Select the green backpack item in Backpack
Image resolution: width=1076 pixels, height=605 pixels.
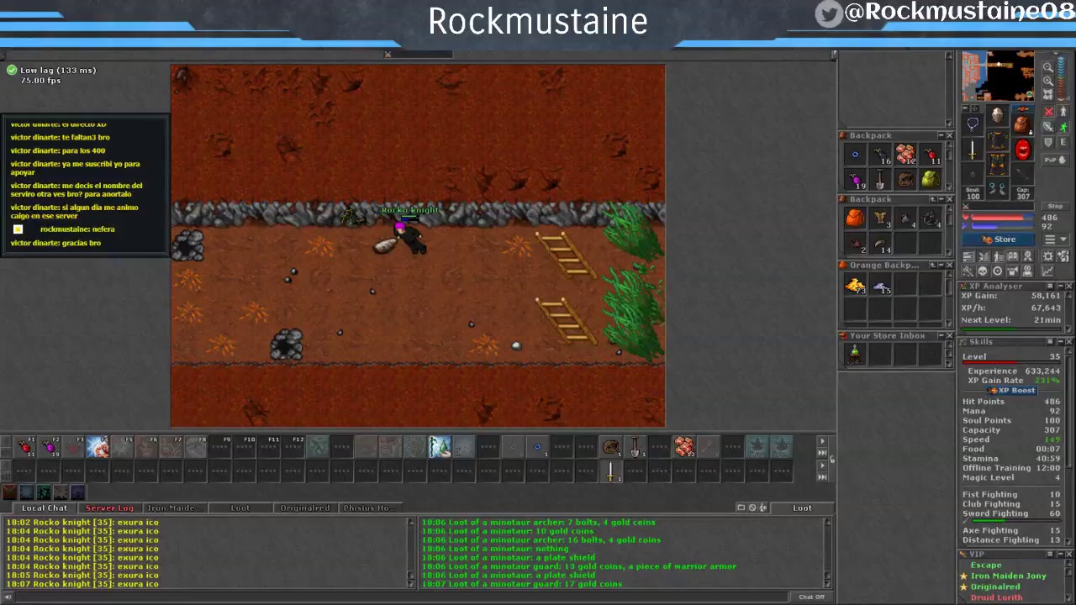930,179
